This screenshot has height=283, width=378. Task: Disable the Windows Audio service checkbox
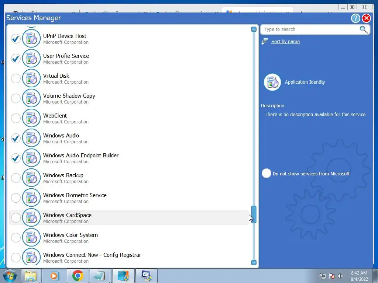point(16,138)
